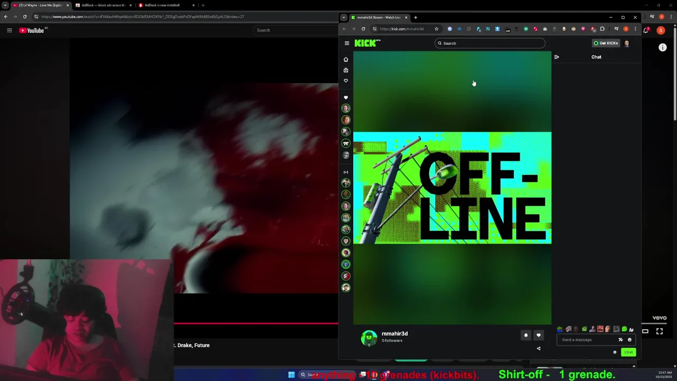
Task: Open the Windows Start menu
Action: coord(291,375)
